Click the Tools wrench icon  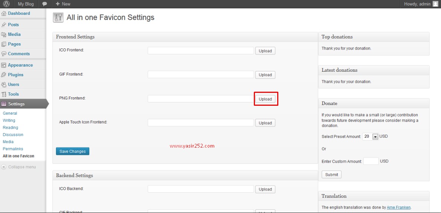4,94
